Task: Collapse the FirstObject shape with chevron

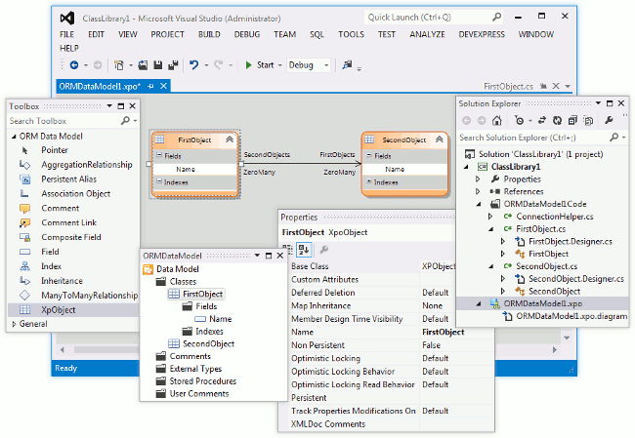Action: pos(230,139)
